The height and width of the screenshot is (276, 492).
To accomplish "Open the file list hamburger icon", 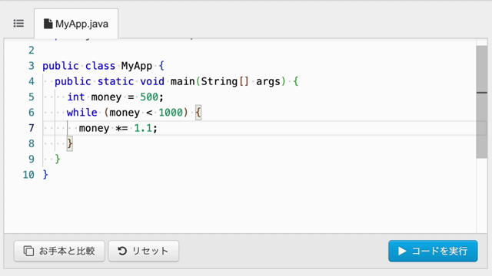I will (18, 24).
